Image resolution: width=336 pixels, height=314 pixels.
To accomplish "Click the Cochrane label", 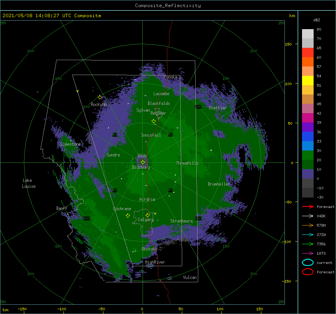I will pos(122,209).
